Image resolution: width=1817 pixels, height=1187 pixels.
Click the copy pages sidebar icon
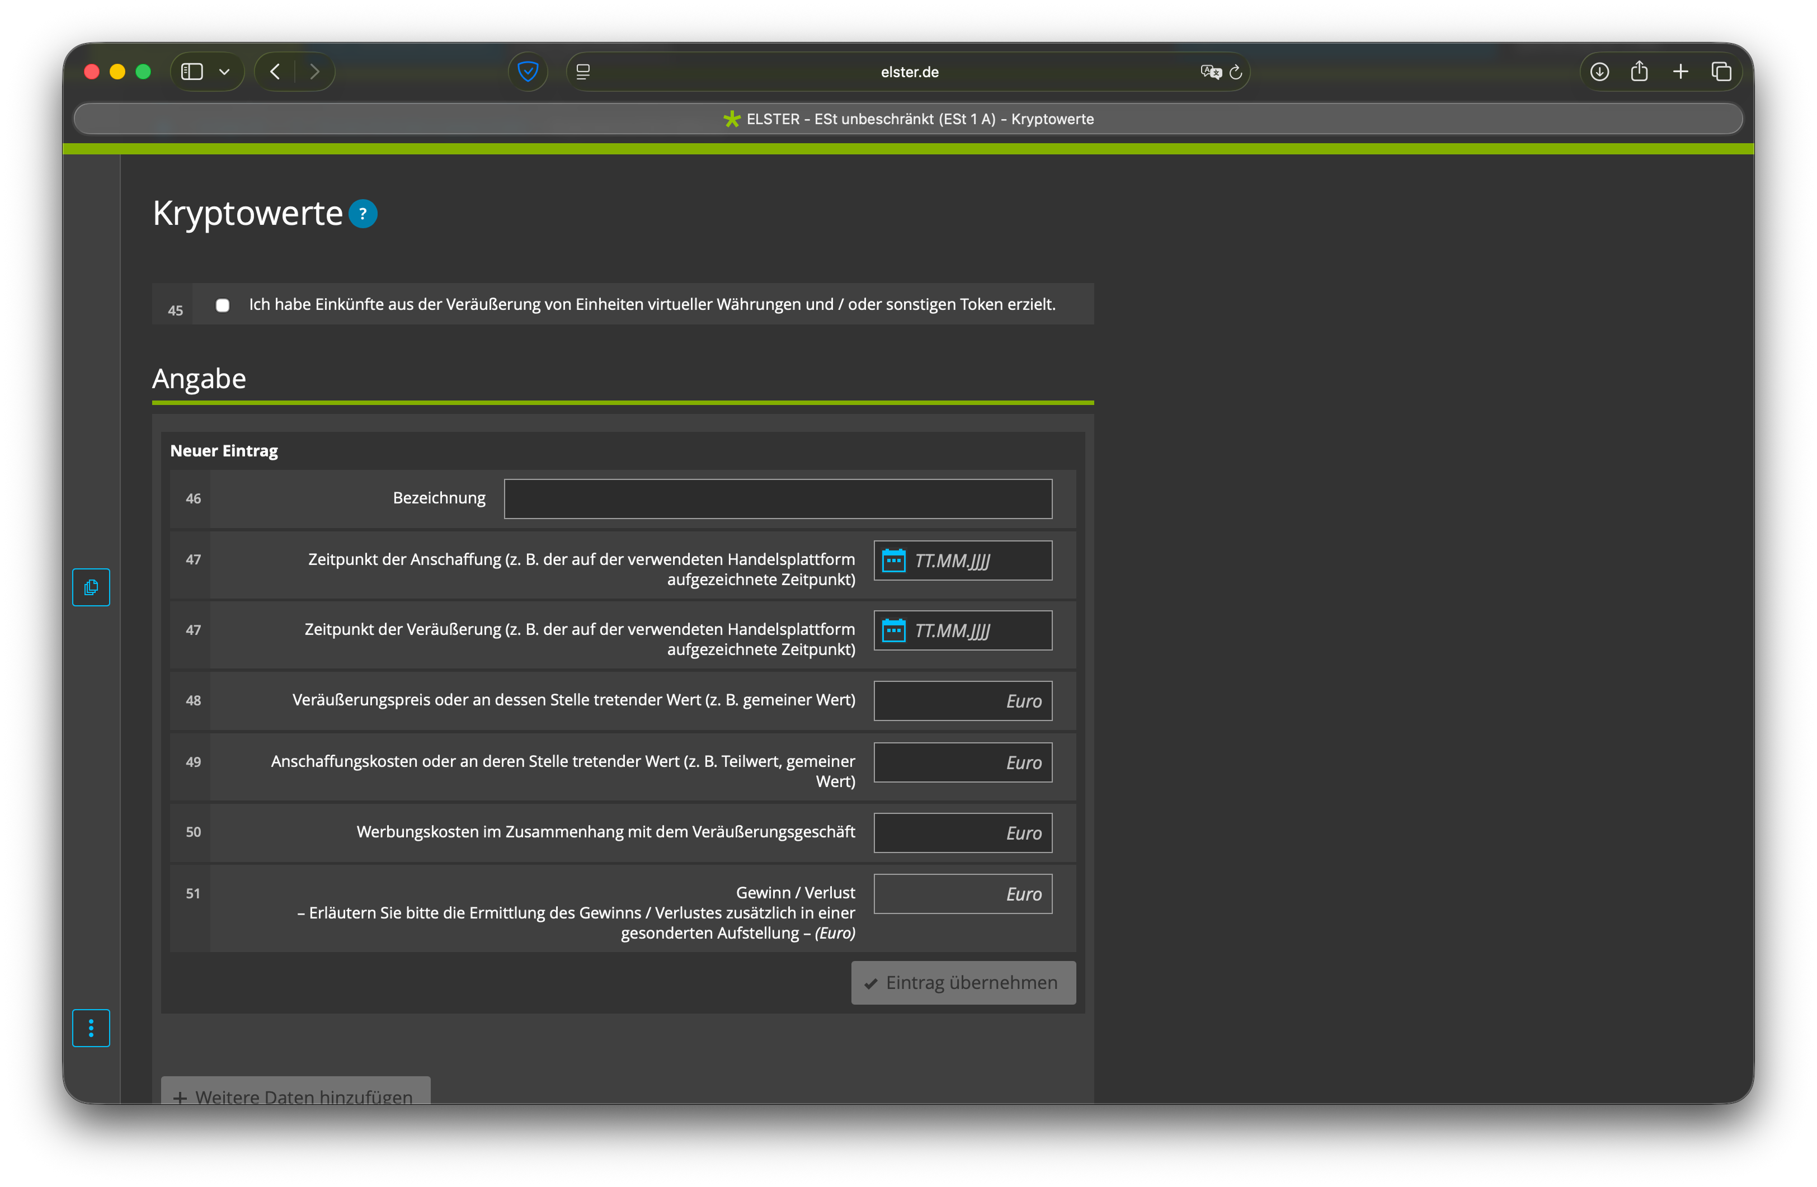[91, 587]
